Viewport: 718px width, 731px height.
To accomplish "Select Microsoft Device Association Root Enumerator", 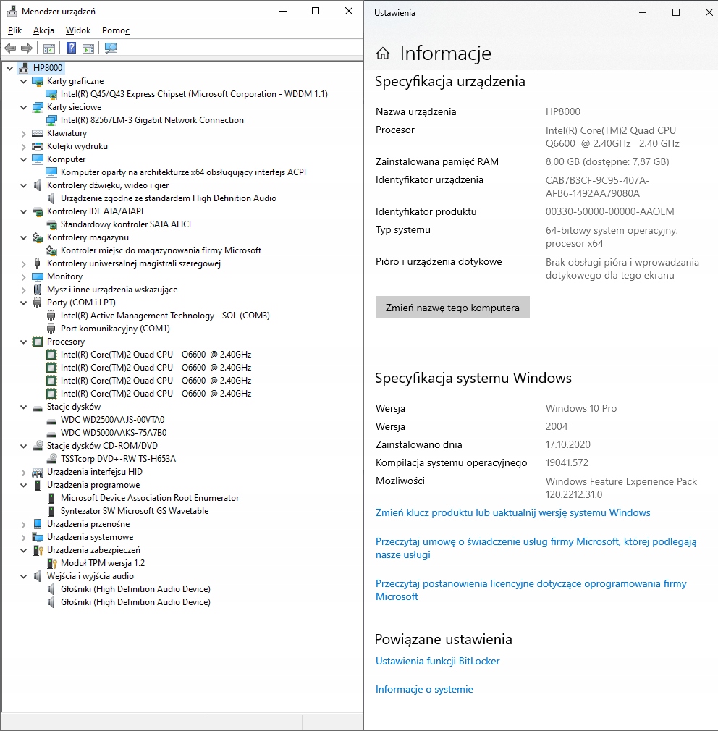I will (150, 498).
